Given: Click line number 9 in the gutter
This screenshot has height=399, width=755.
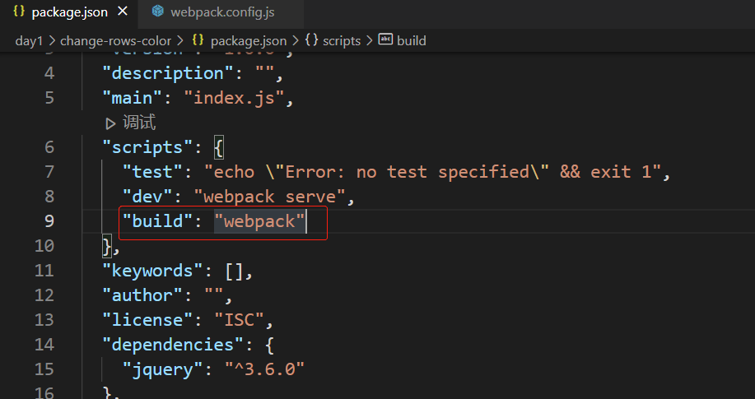Looking at the screenshot, I should coord(49,221).
